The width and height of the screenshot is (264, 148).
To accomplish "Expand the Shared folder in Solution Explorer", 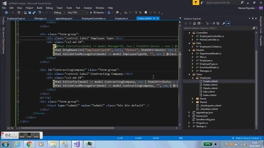I will tap(193, 102).
